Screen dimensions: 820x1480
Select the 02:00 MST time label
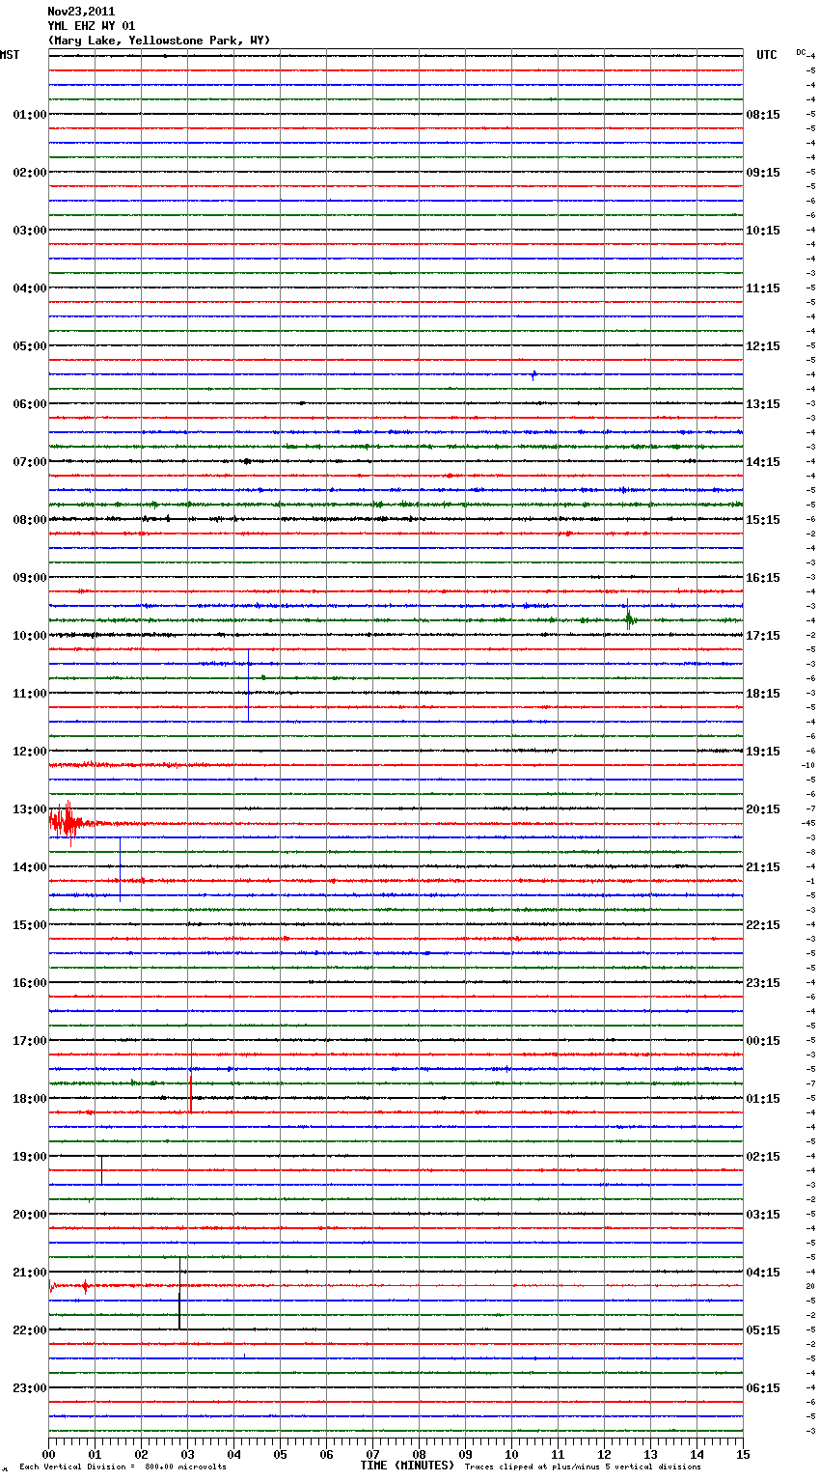[x=29, y=173]
